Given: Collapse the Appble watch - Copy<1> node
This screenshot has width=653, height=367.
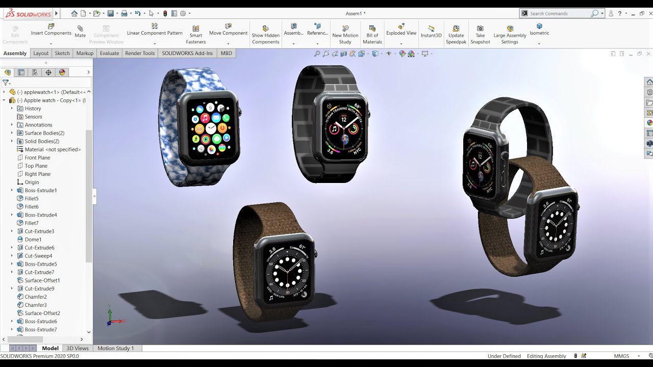Looking at the screenshot, I should coord(4,100).
